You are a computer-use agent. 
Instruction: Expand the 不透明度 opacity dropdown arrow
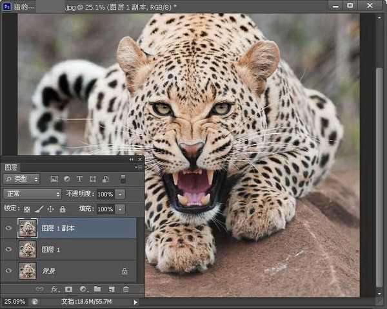[x=121, y=194]
